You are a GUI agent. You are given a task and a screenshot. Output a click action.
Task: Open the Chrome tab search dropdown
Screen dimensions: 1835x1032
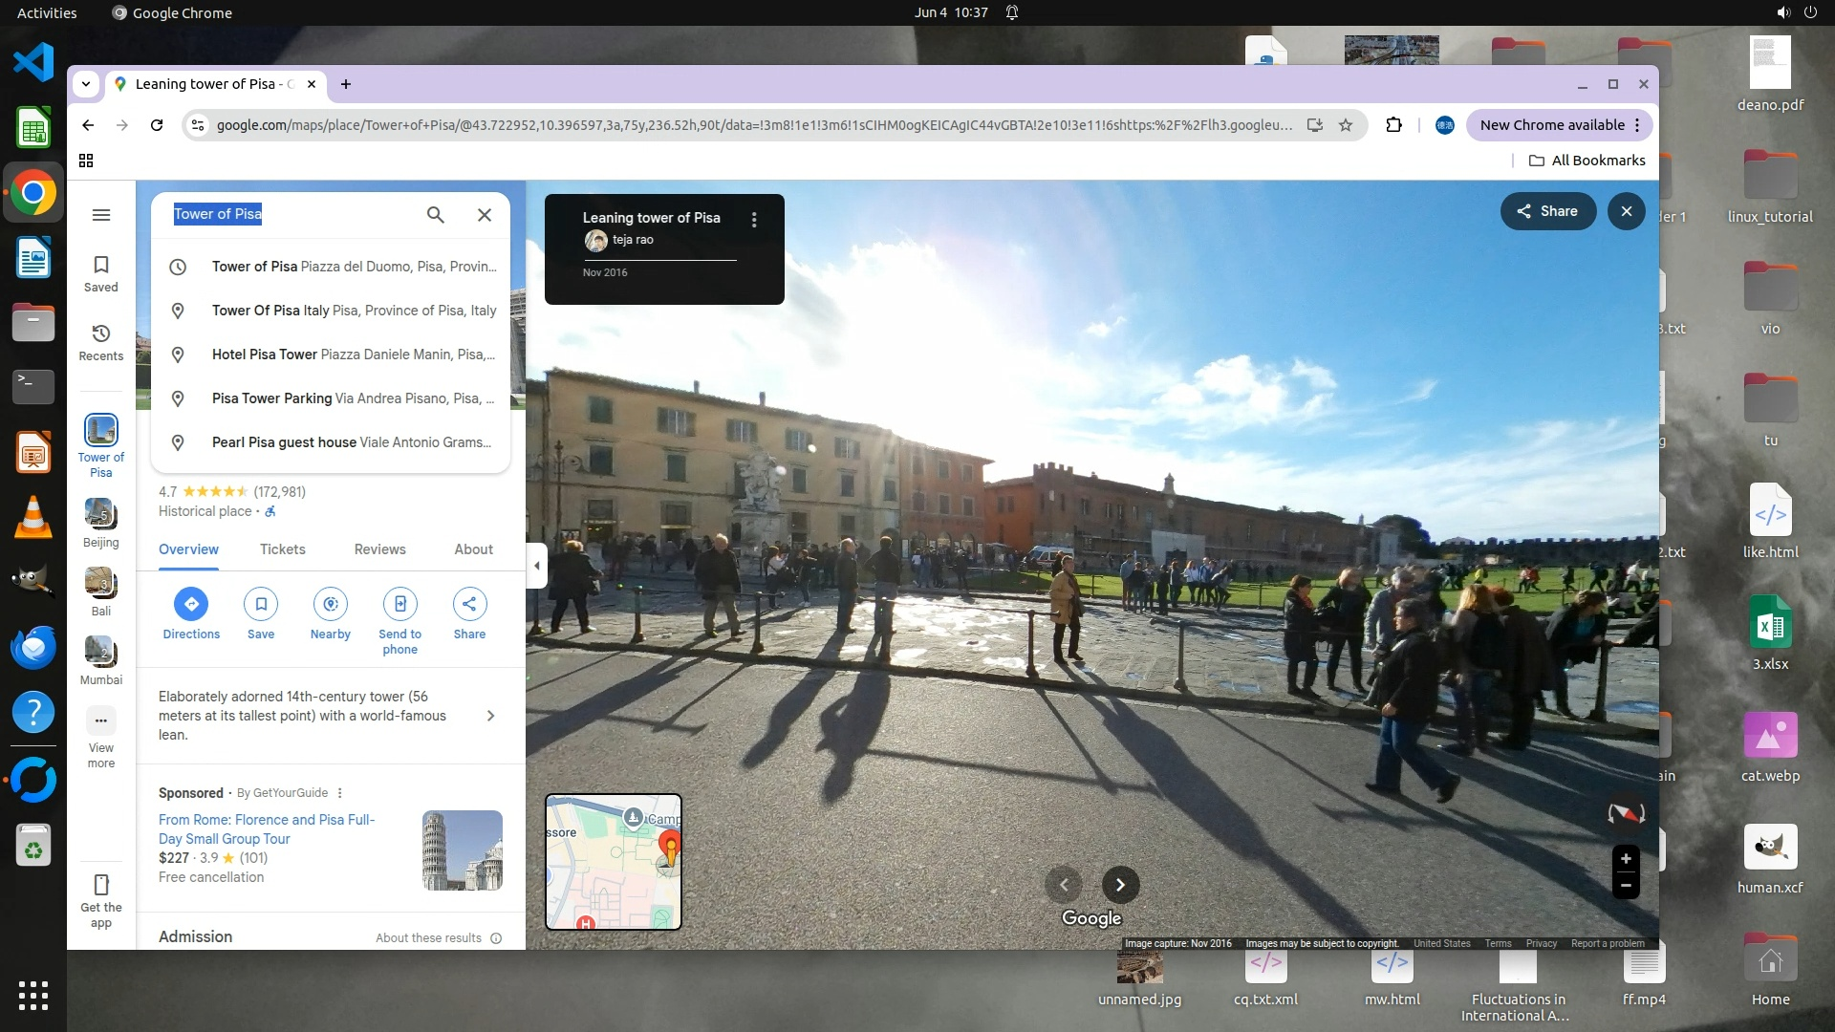[x=86, y=84]
